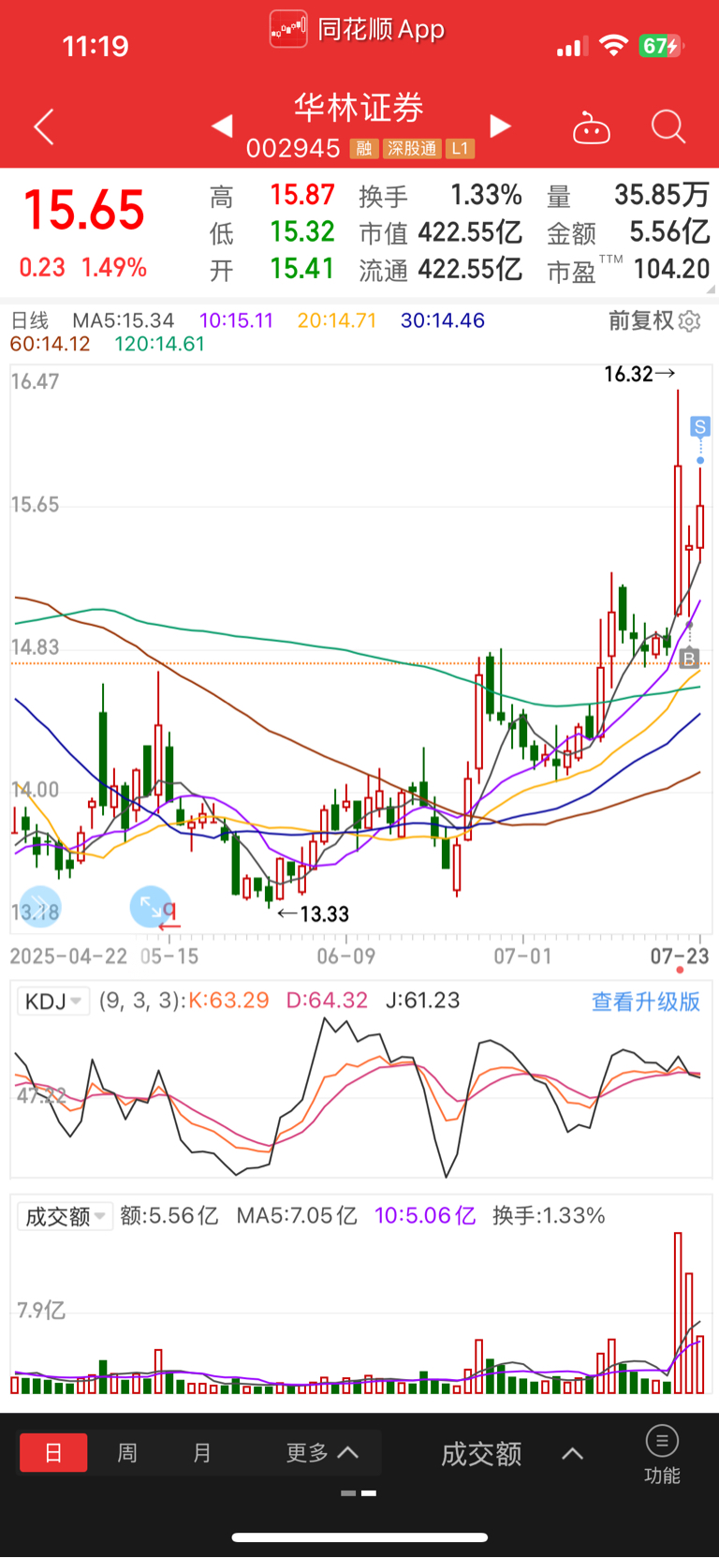719x1558 pixels.
Task: Select the 日 daily period tab
Action: 53,1453
